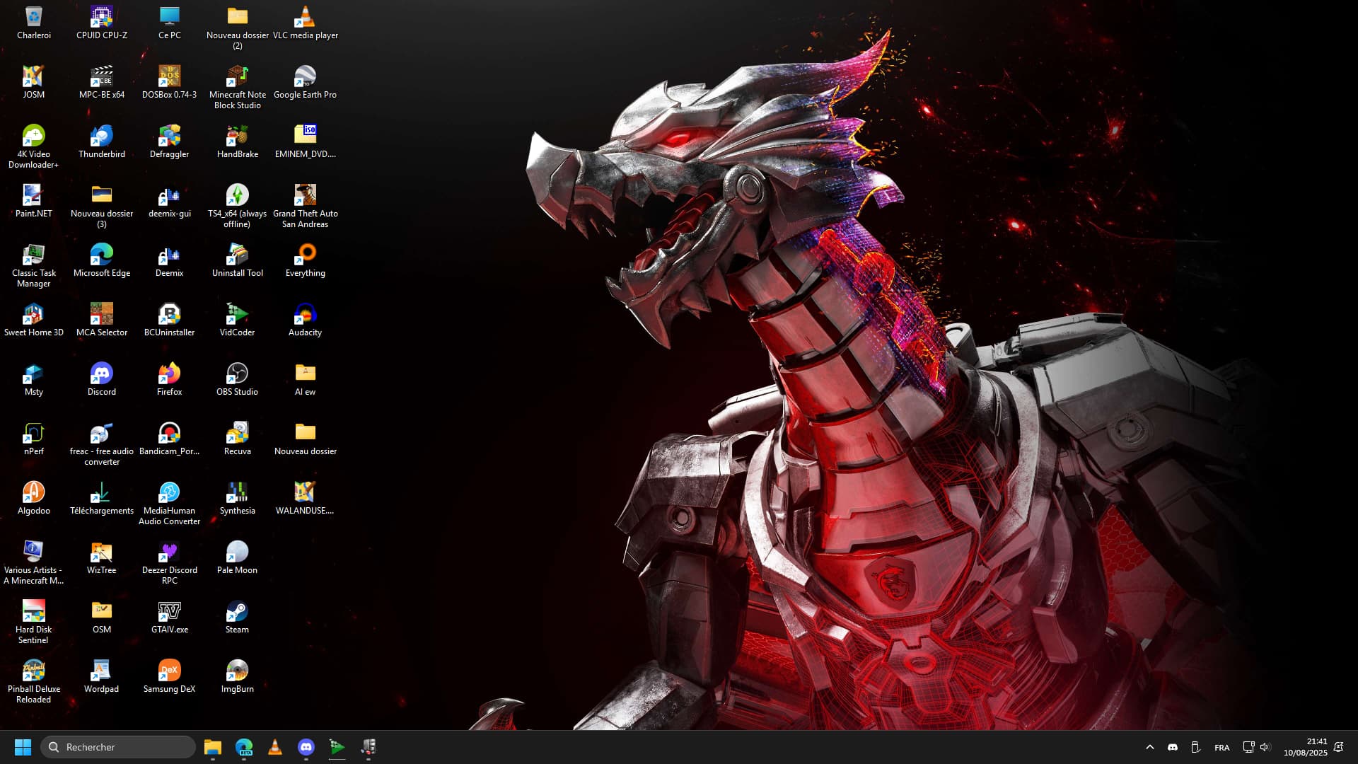Screen dimensions: 1358x764
Task: Expand the hidden system tray icons chevron
Action: pos(1149,747)
